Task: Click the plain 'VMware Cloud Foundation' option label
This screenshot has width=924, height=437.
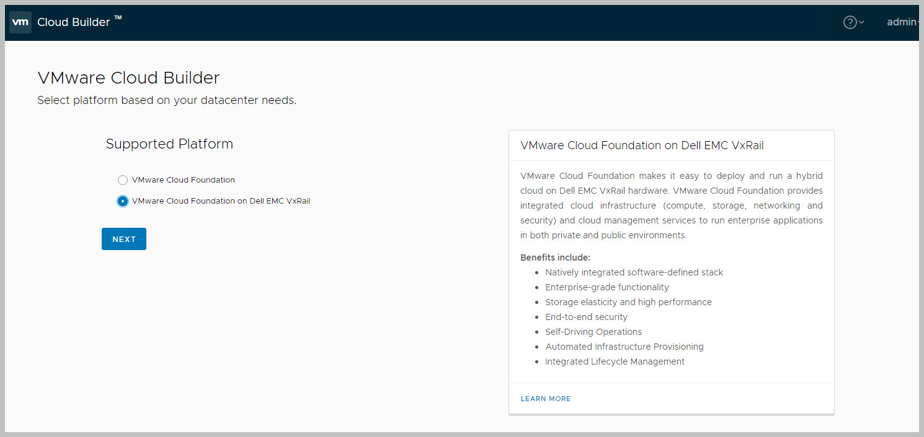Action: (x=184, y=180)
